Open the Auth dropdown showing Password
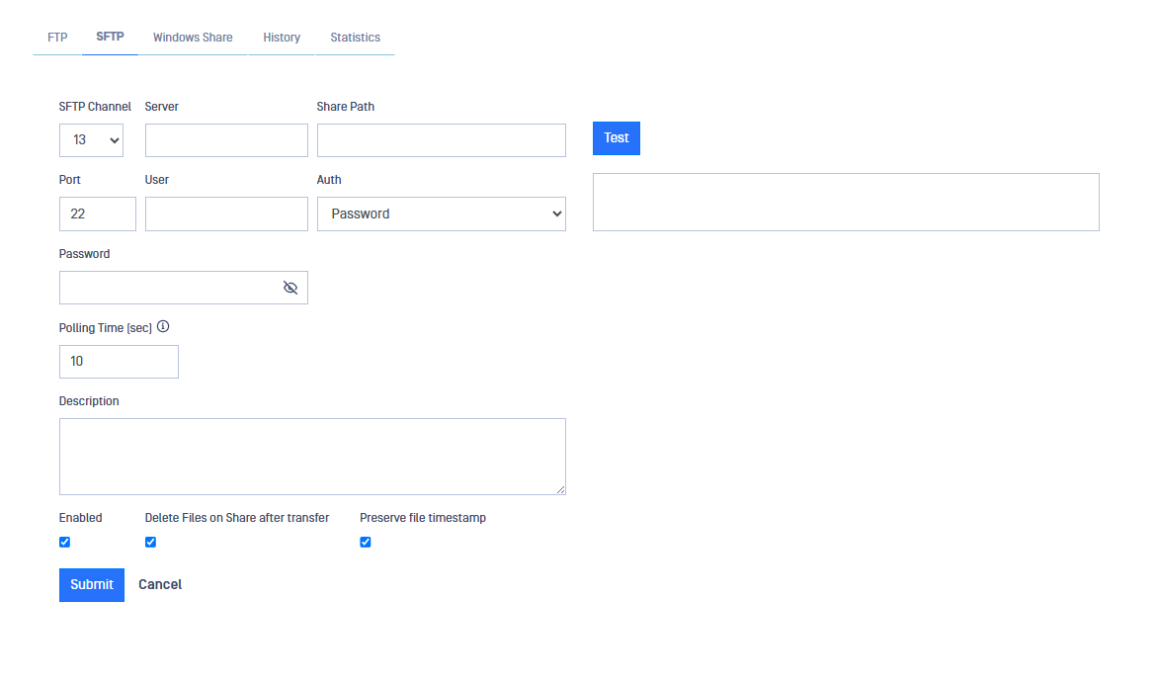Viewport: 1158px width, 683px height. point(442,213)
